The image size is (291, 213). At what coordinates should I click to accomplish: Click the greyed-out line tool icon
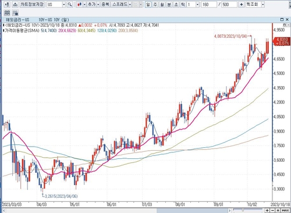click(x=136, y=4)
